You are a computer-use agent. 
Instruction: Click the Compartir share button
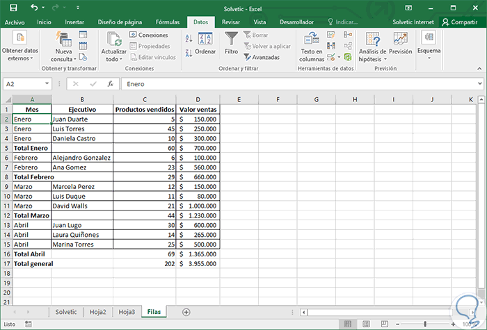(463, 22)
